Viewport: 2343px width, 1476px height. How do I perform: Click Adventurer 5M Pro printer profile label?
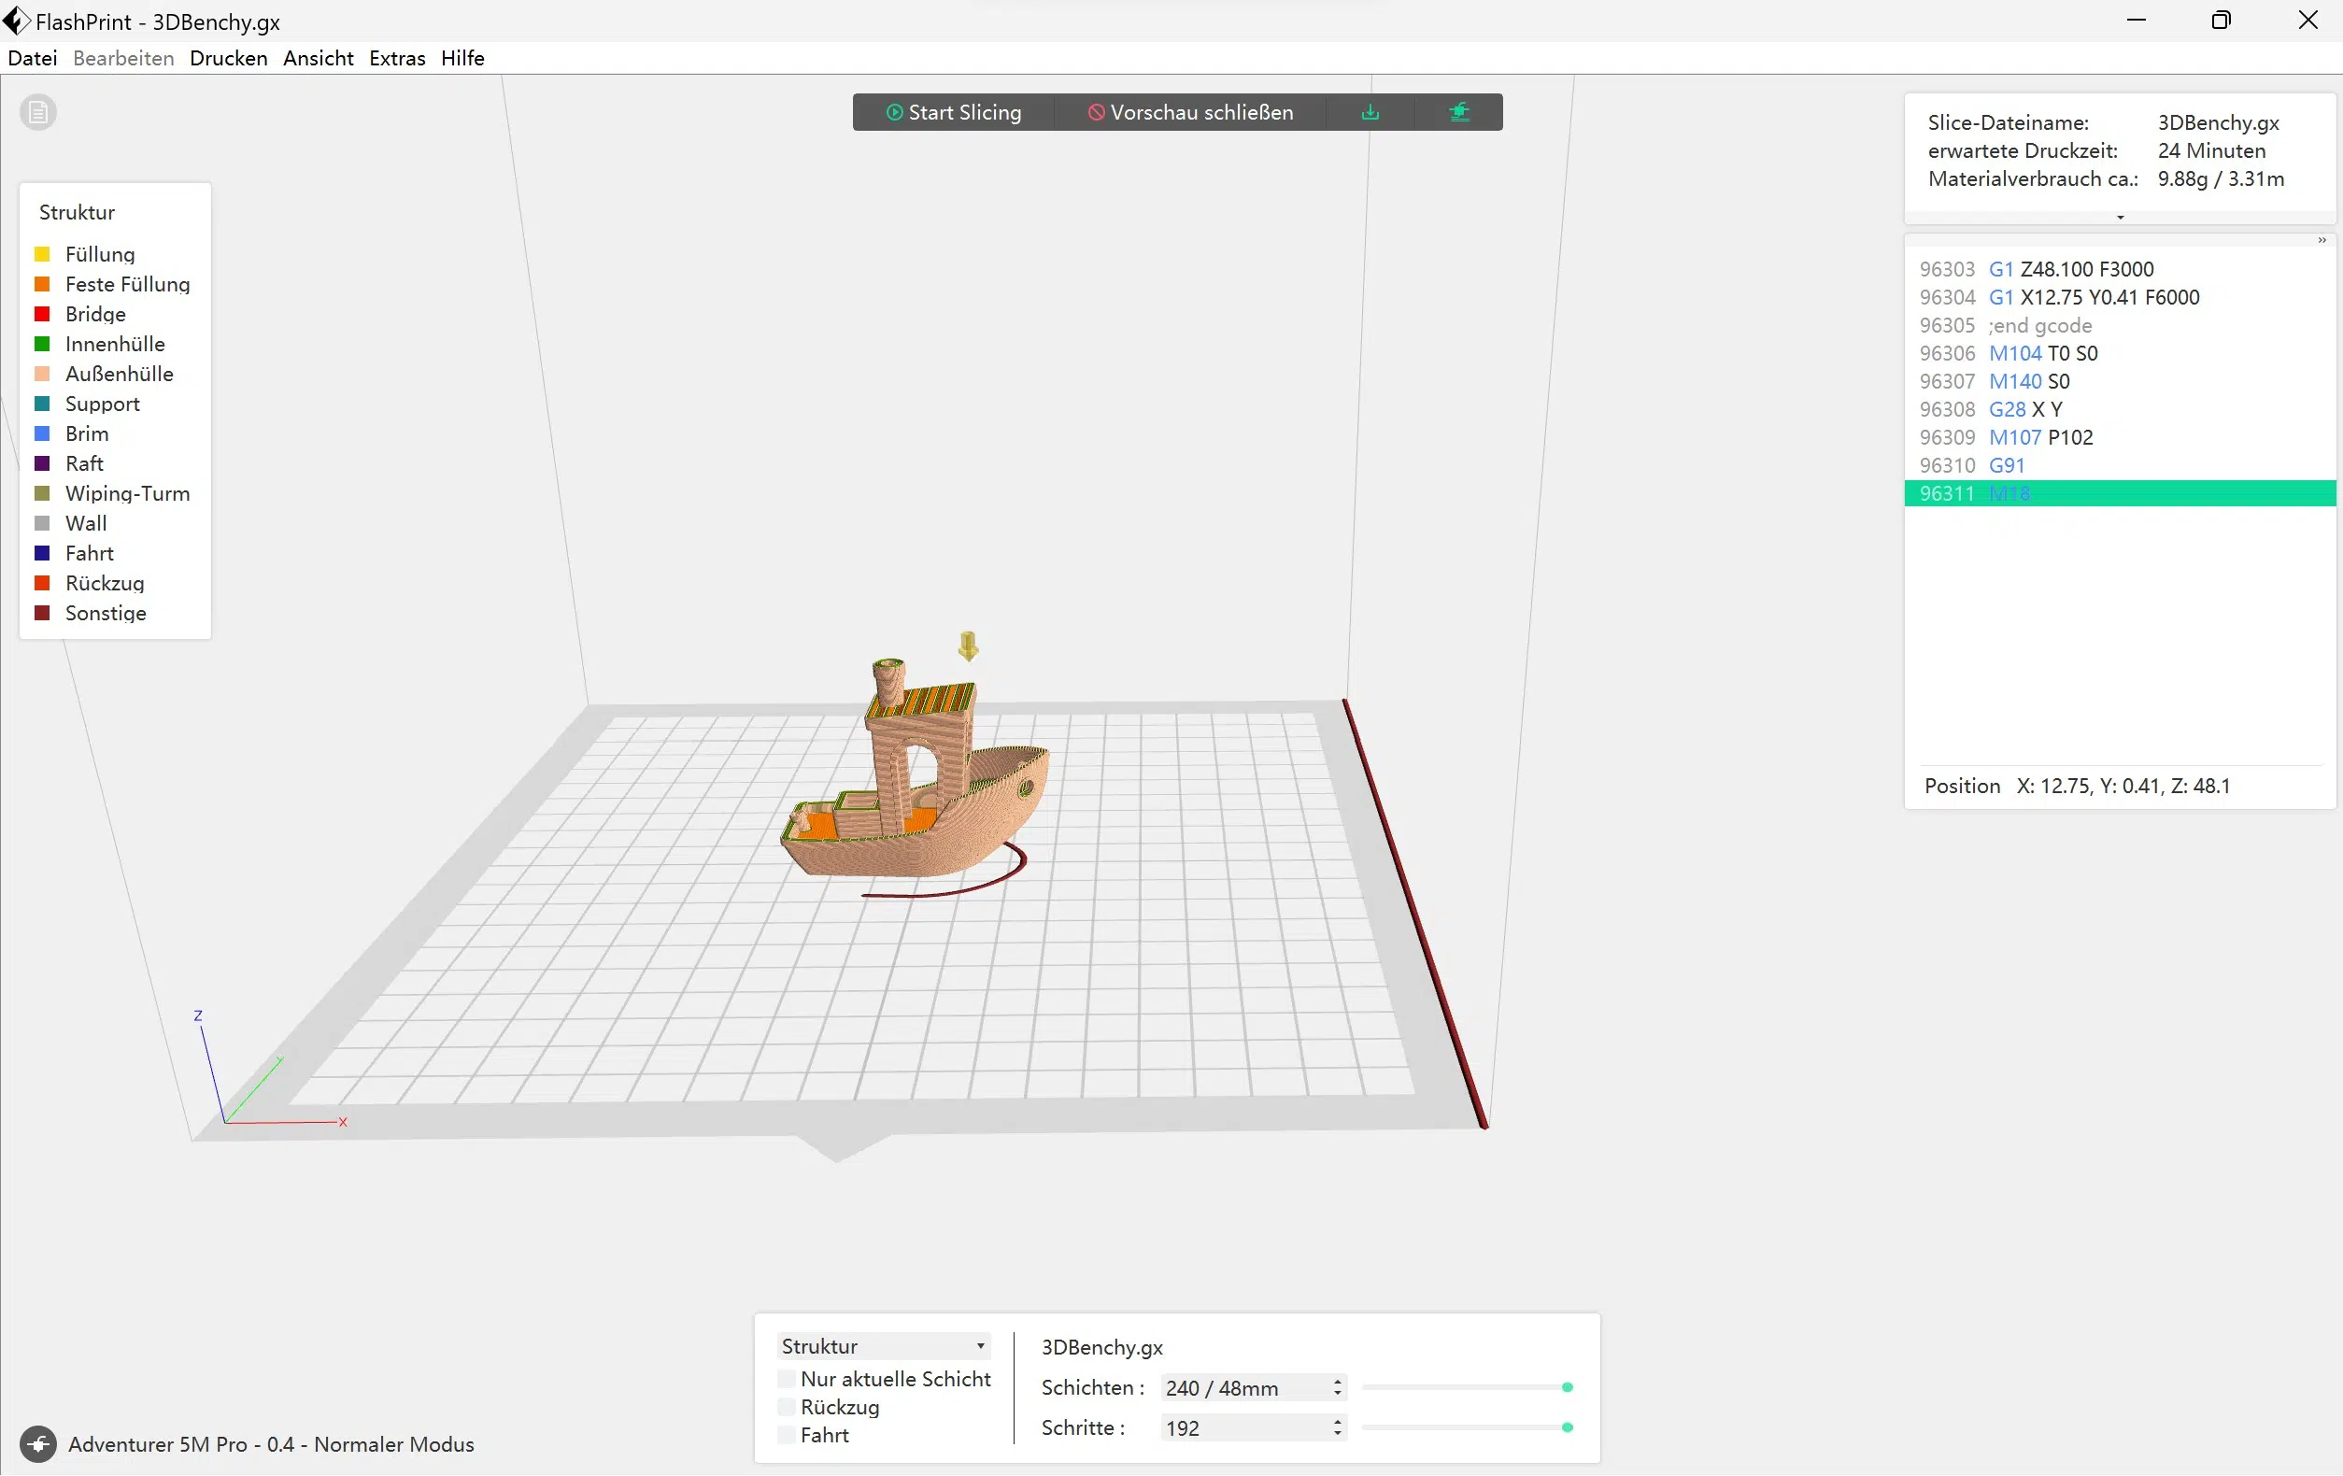(271, 1444)
